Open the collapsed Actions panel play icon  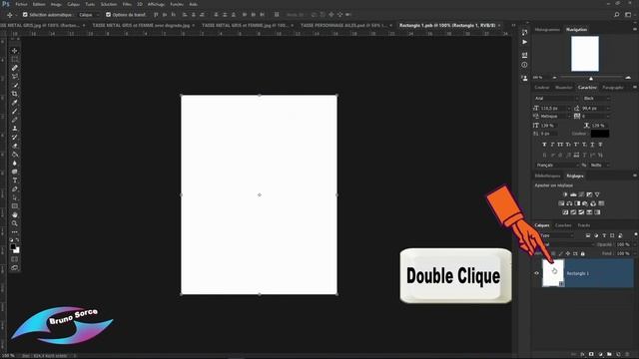(525, 42)
